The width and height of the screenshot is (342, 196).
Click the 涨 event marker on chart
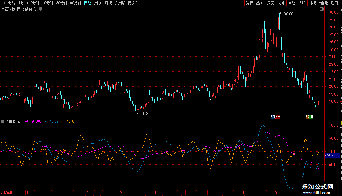[278, 117]
